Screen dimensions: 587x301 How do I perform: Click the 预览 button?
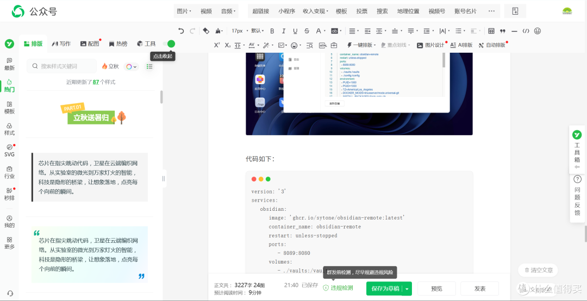coord(436,289)
